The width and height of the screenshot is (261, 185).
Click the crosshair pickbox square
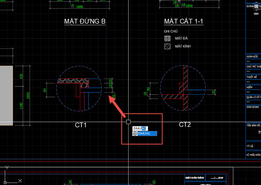(x=128, y=122)
